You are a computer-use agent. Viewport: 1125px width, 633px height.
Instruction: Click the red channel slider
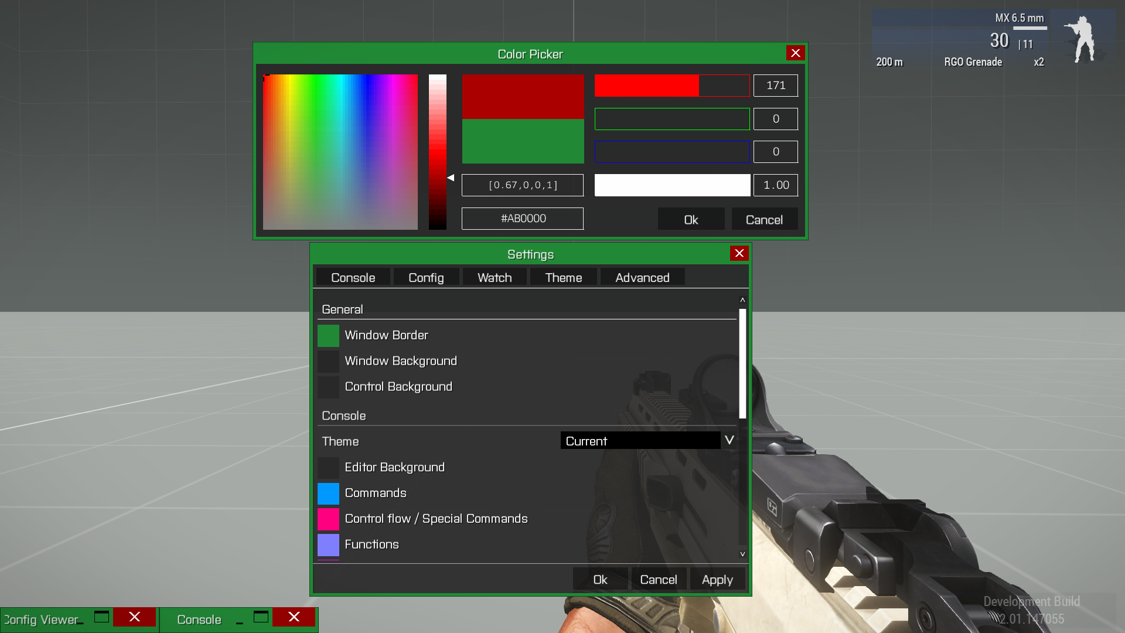[x=672, y=86]
